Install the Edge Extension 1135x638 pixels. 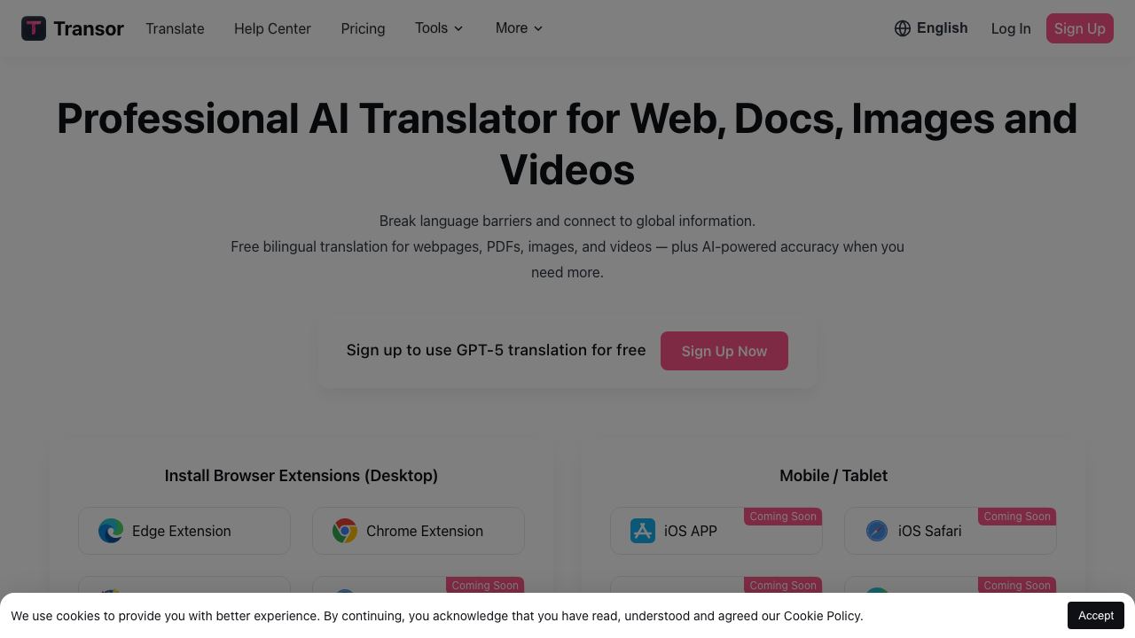coord(184,531)
